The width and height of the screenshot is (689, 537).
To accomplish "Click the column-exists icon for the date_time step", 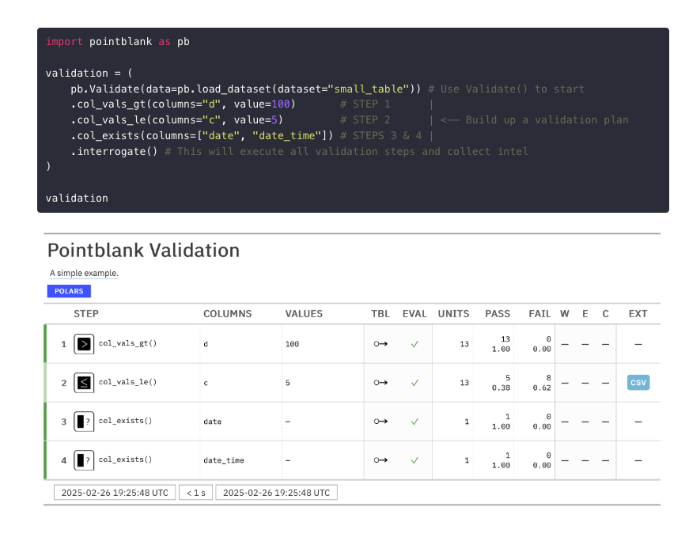I will coord(85,459).
